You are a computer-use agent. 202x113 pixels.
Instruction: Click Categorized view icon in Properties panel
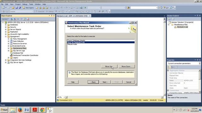[169, 67]
